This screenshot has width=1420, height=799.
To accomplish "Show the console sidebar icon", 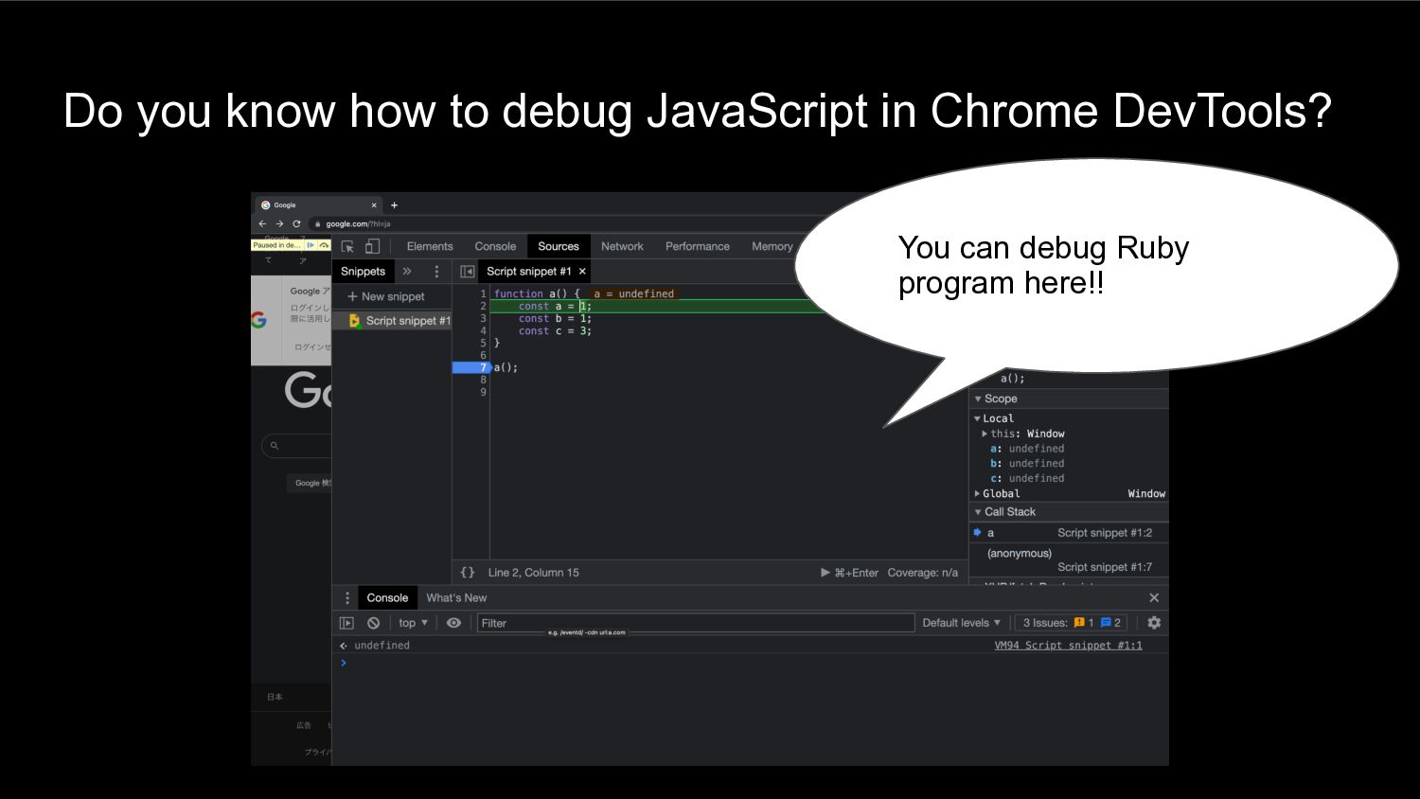I will tap(346, 623).
